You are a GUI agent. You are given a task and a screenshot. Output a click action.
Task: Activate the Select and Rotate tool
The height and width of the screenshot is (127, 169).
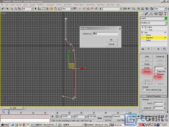pos(56,9)
